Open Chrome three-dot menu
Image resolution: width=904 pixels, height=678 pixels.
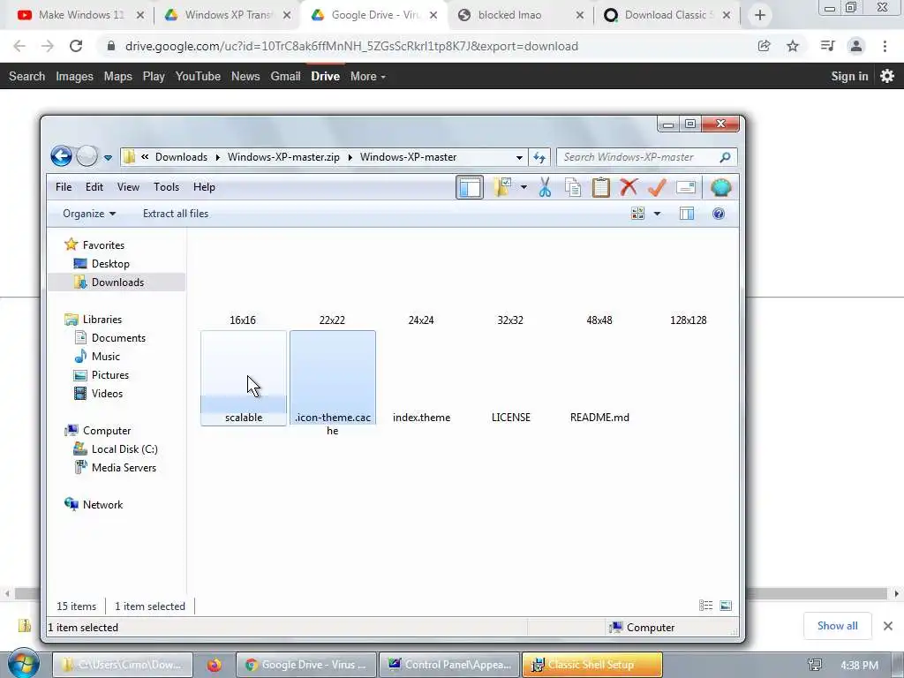pos(885,46)
